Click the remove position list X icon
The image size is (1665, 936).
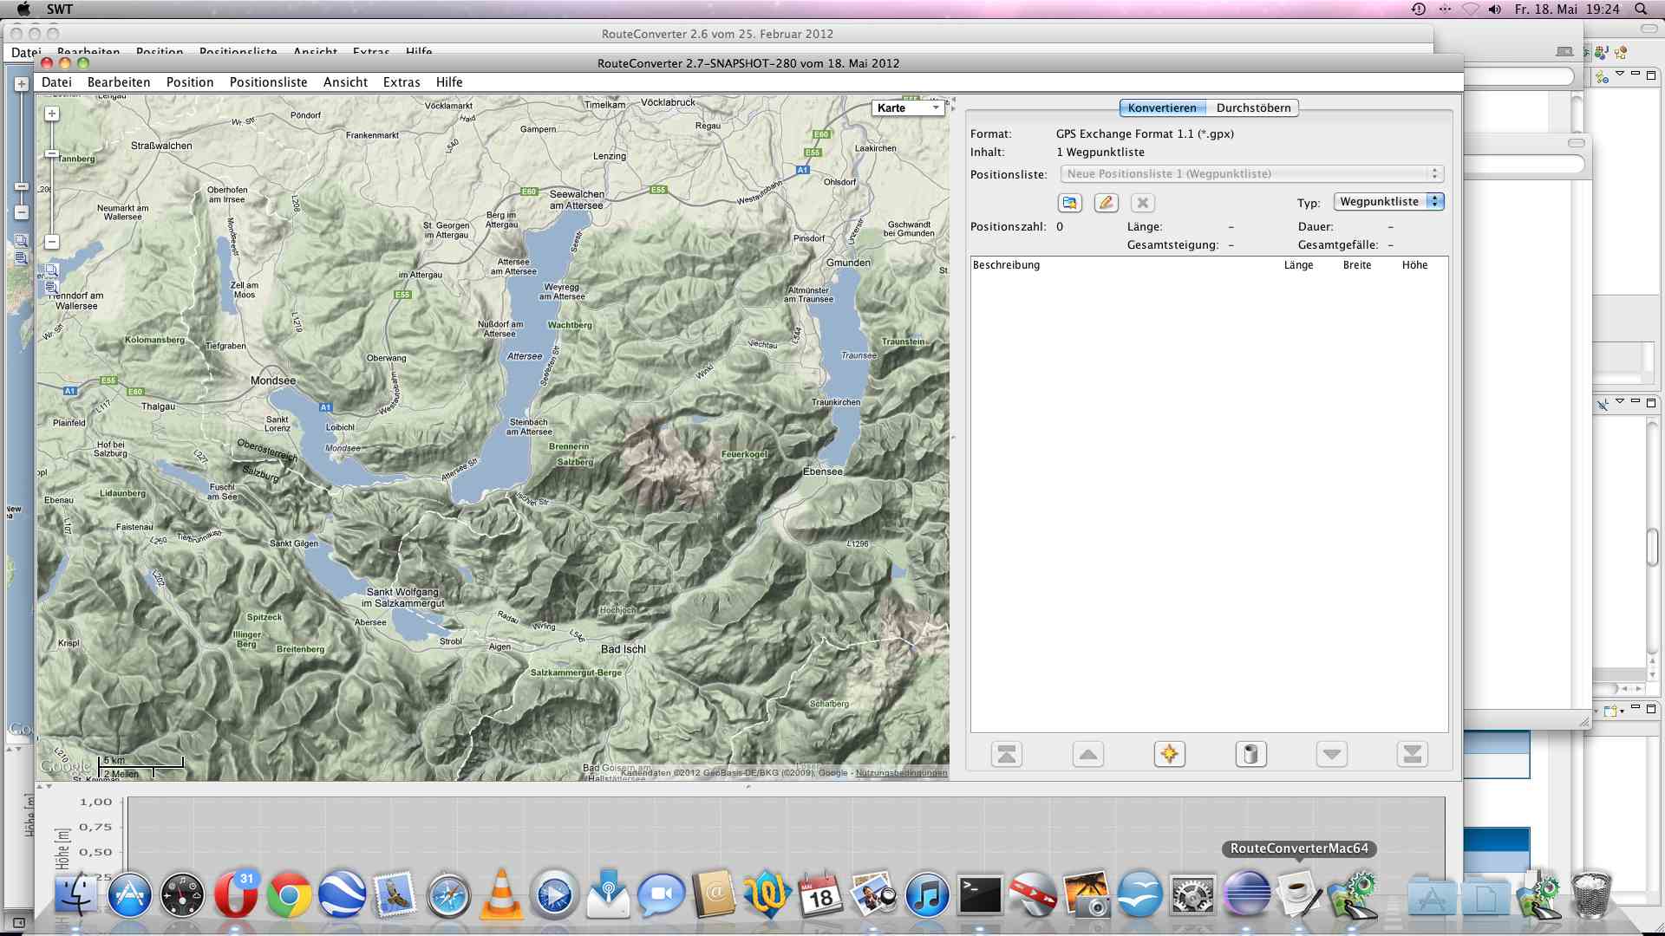point(1143,203)
